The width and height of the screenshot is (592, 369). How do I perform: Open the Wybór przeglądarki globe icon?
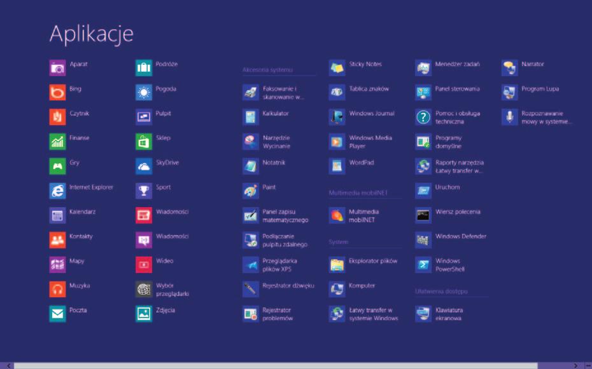[x=144, y=289]
